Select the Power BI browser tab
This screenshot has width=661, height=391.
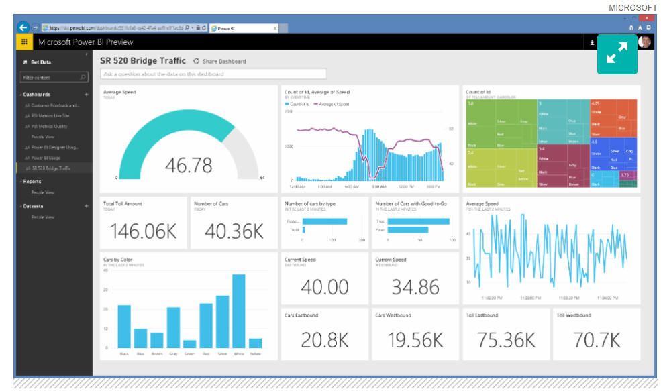click(x=244, y=28)
